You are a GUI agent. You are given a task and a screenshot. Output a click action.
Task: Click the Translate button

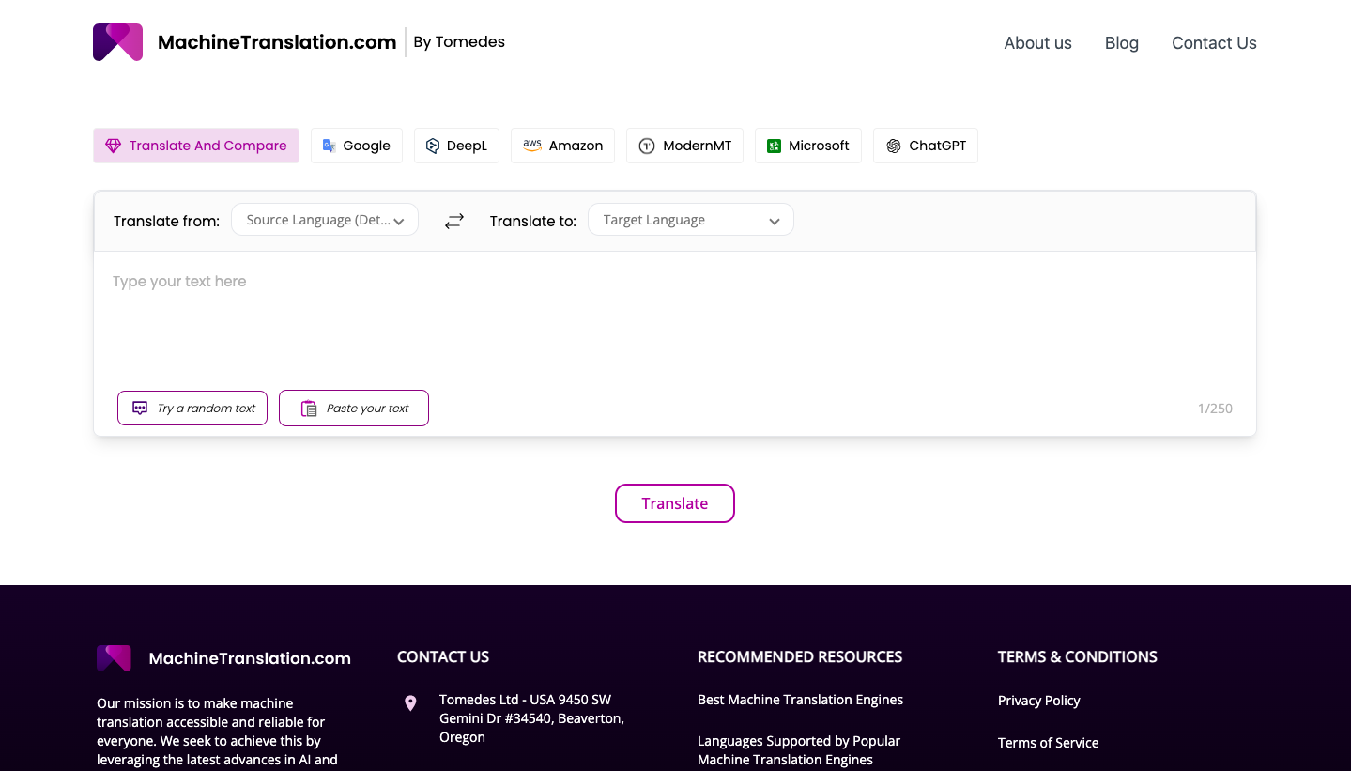(x=675, y=503)
